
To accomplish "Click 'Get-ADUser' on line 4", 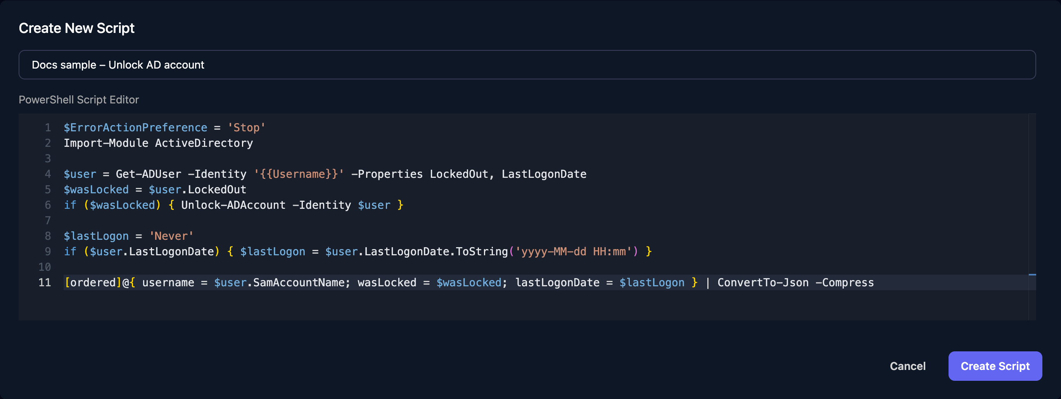I will click(148, 174).
